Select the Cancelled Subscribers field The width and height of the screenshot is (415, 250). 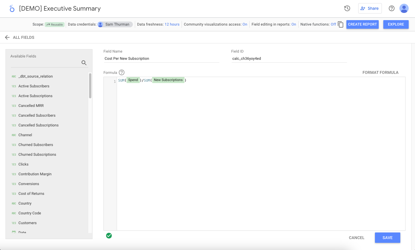coord(37,116)
